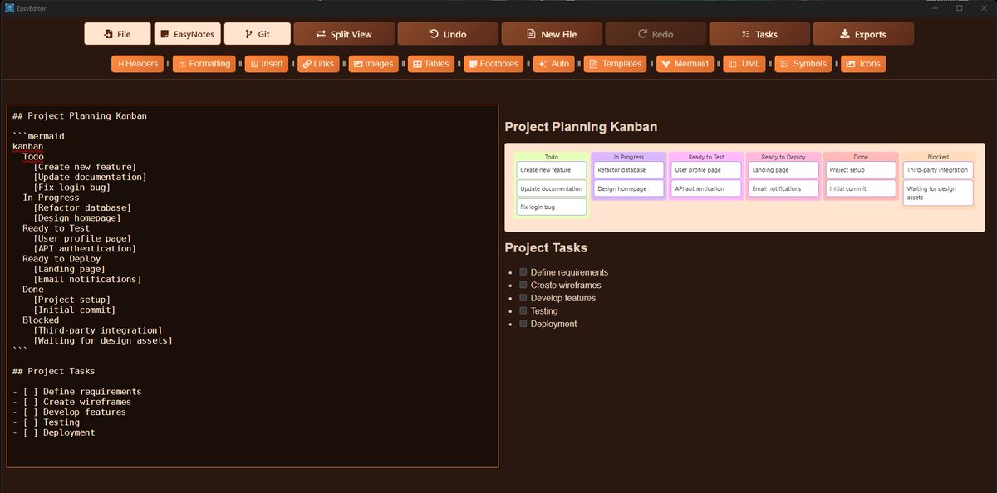Click the Refactor database card

tap(629, 170)
